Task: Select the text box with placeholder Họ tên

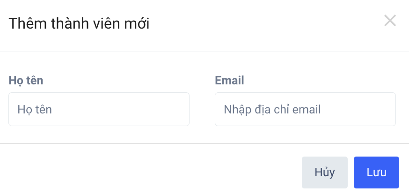Action: pos(99,109)
